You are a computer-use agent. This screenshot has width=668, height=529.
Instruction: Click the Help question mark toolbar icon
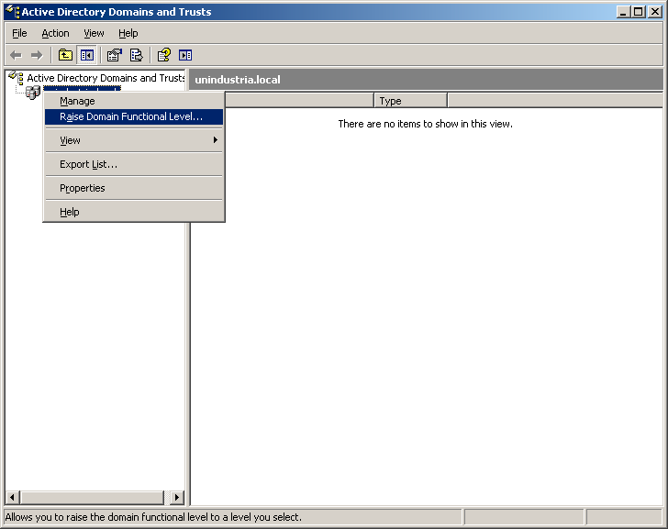click(164, 55)
